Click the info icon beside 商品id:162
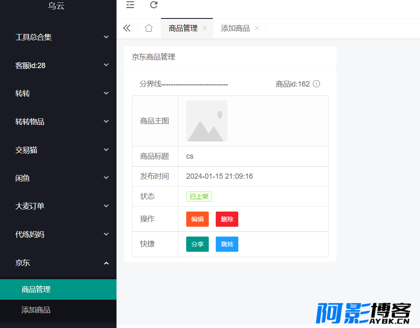The image size is (420, 328). pos(316,84)
